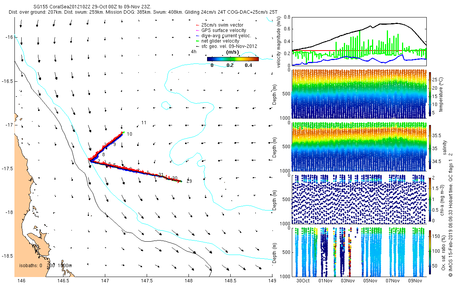
Task: Click the salinity colorbar
Action: click(430, 147)
